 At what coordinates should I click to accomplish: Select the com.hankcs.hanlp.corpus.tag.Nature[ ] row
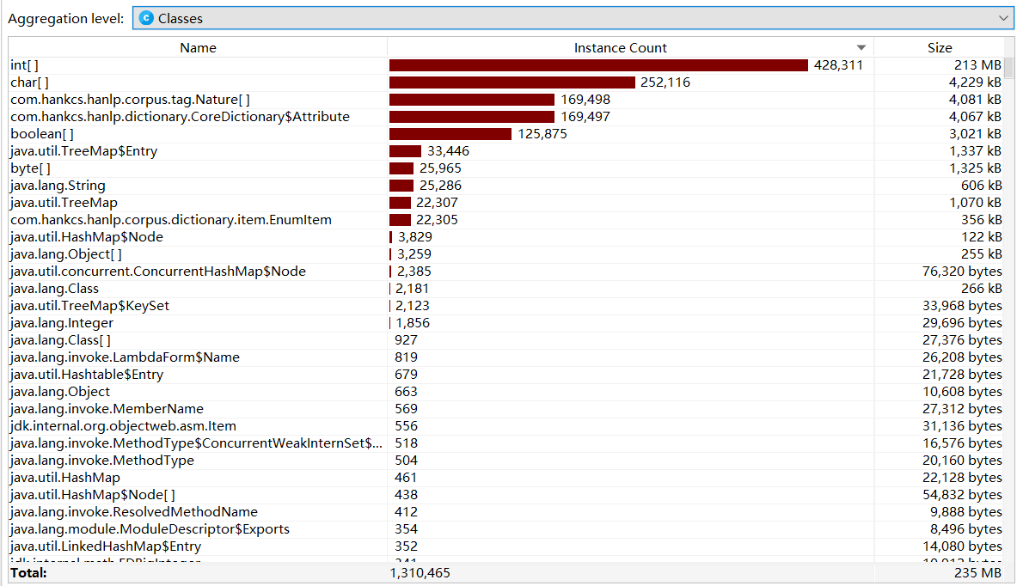pyautogui.click(x=506, y=99)
